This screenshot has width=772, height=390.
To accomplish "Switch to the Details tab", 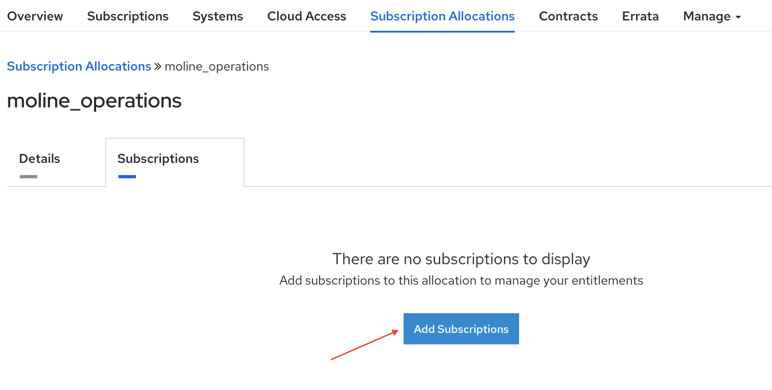I will click(39, 158).
